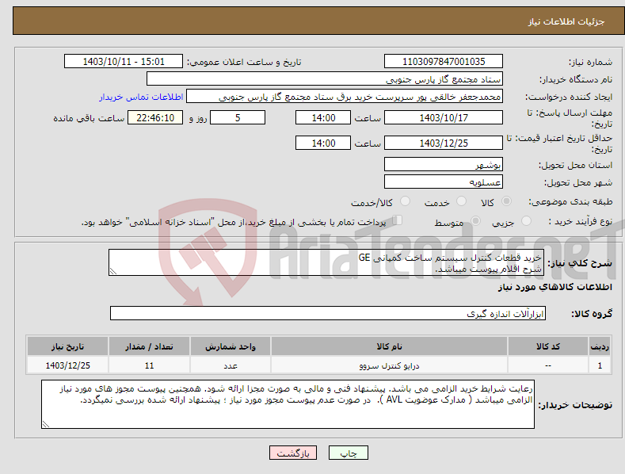This screenshot has width=625, height=474.
Task: Click the واحد شمارش column header
Action: click(231, 346)
